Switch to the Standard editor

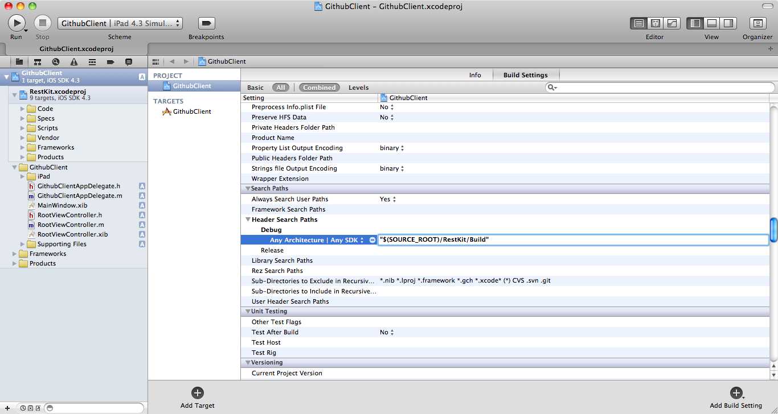click(x=639, y=23)
